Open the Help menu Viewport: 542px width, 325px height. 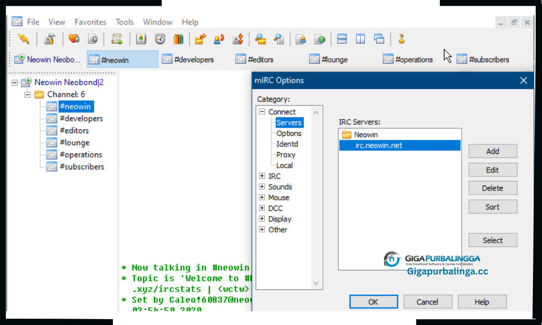[190, 22]
